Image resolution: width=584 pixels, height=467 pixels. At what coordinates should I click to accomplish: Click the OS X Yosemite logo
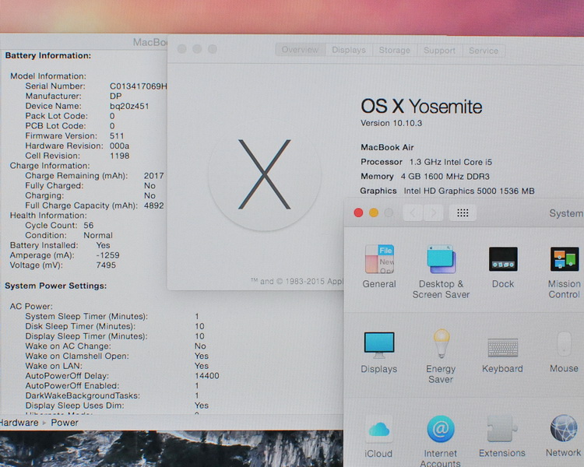pos(265,174)
